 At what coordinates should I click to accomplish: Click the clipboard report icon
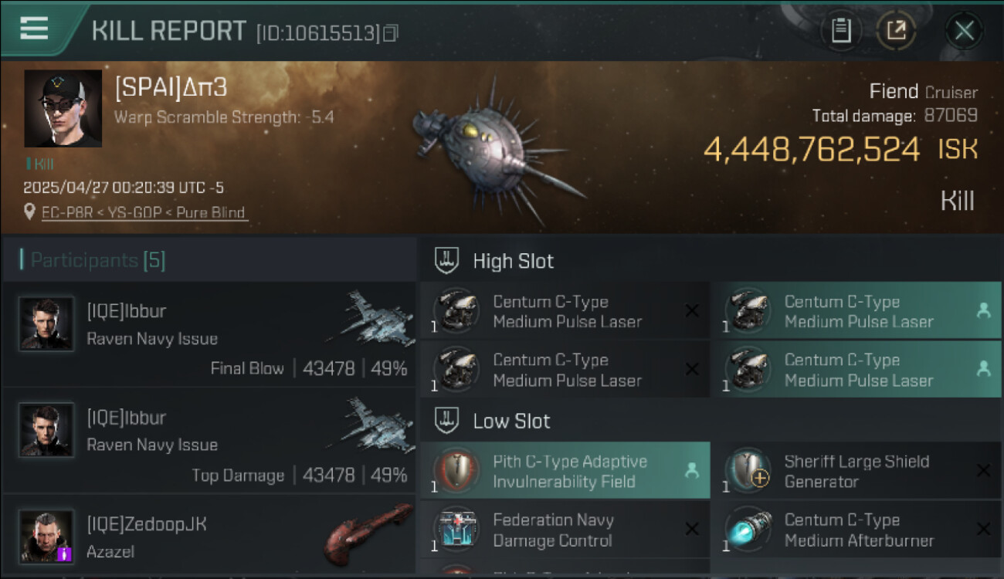[841, 30]
